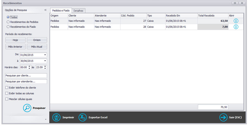Select the Todos radio button

point(8,17)
